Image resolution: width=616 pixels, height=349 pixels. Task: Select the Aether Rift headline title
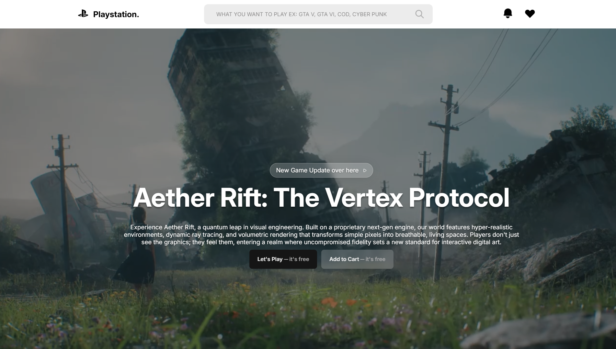click(x=321, y=198)
